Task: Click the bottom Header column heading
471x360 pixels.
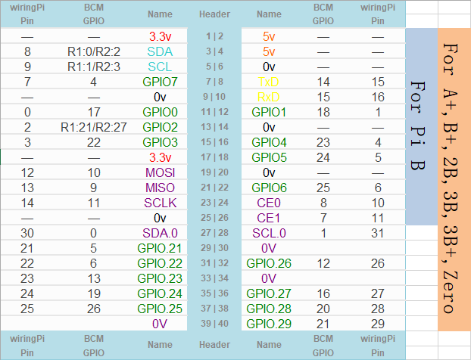Action: (214, 345)
